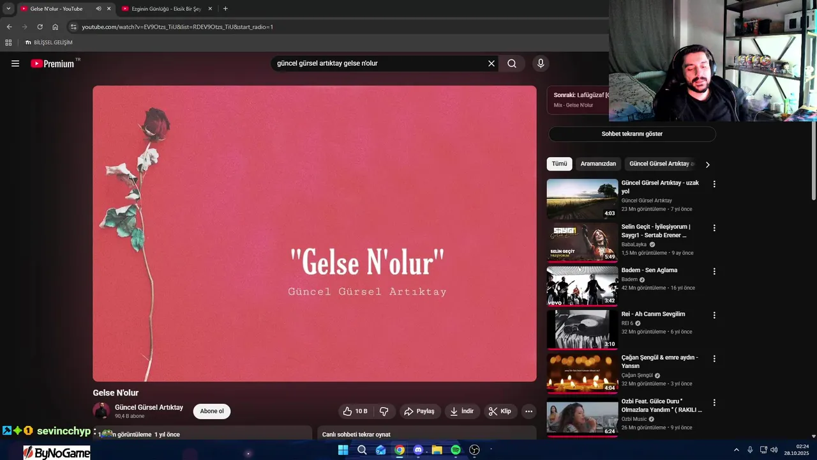Open the apps grid in bookmarks bar
Viewport: 817px width, 460px height.
(x=8, y=43)
